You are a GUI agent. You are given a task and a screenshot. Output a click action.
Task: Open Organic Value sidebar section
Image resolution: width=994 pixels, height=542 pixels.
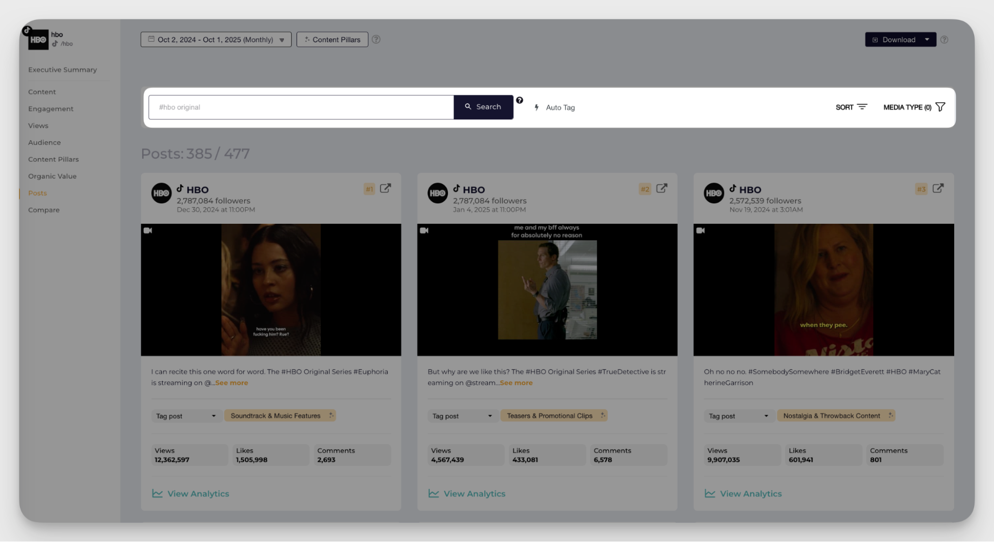[x=52, y=176]
